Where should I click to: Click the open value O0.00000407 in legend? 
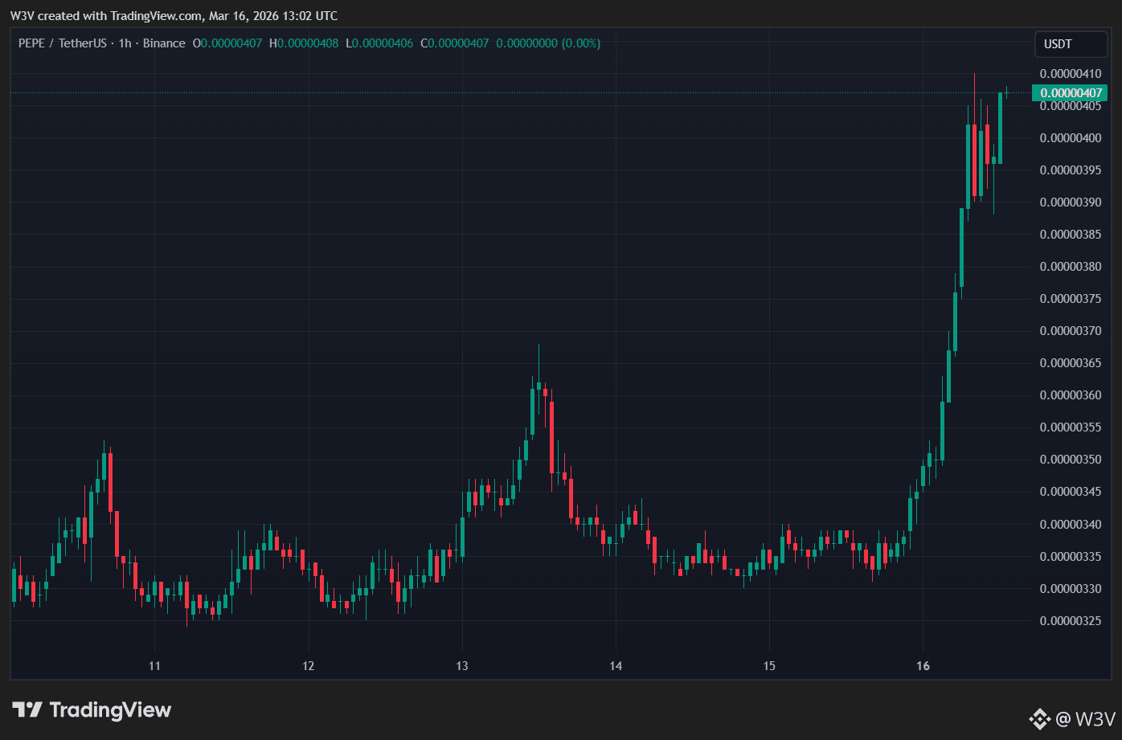(227, 43)
